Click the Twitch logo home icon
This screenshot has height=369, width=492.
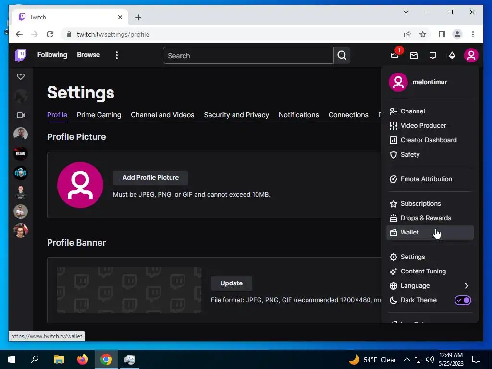[21, 56]
